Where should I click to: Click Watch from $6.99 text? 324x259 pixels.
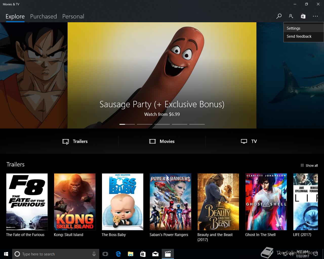[162, 114]
